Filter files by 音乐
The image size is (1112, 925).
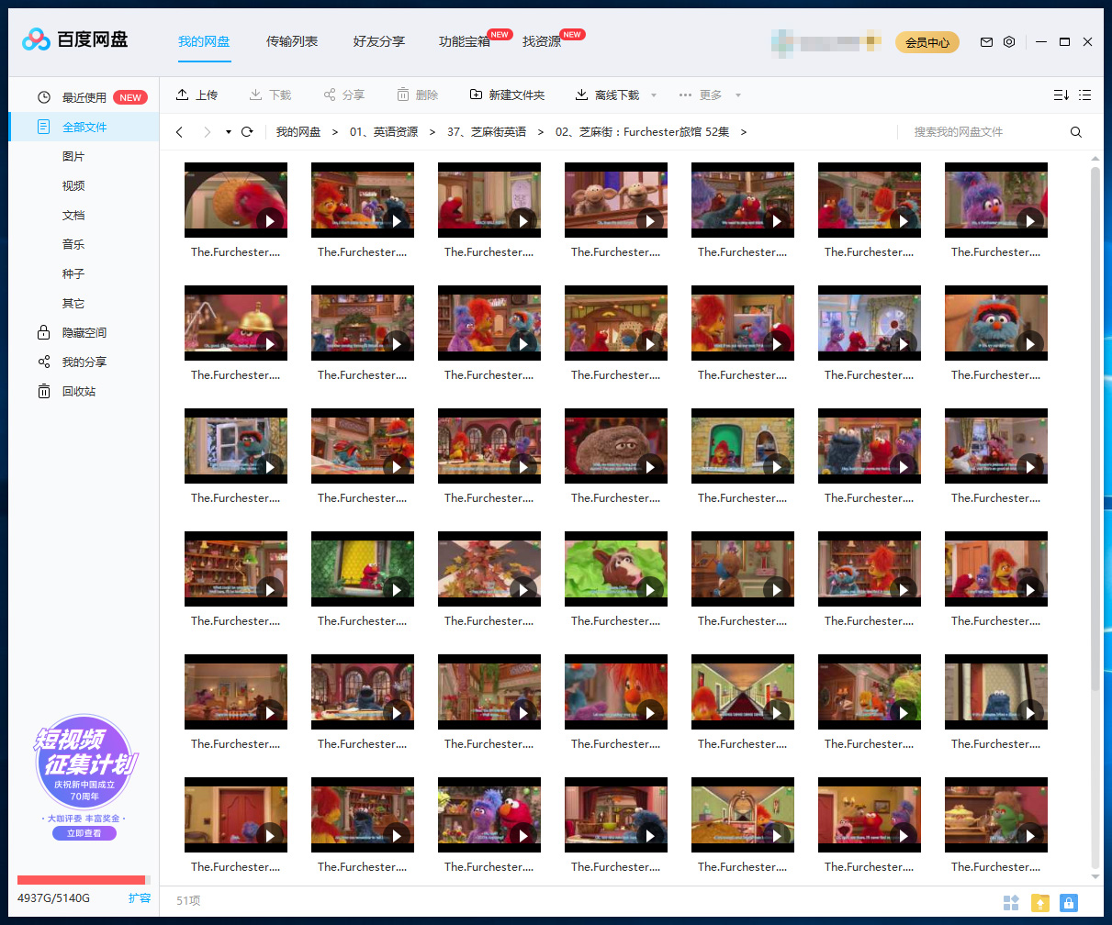click(73, 244)
